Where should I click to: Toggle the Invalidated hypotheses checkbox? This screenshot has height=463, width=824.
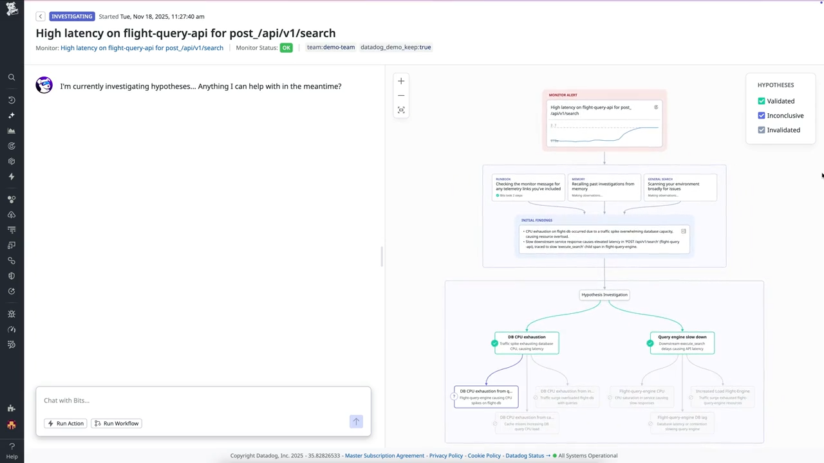762,130
